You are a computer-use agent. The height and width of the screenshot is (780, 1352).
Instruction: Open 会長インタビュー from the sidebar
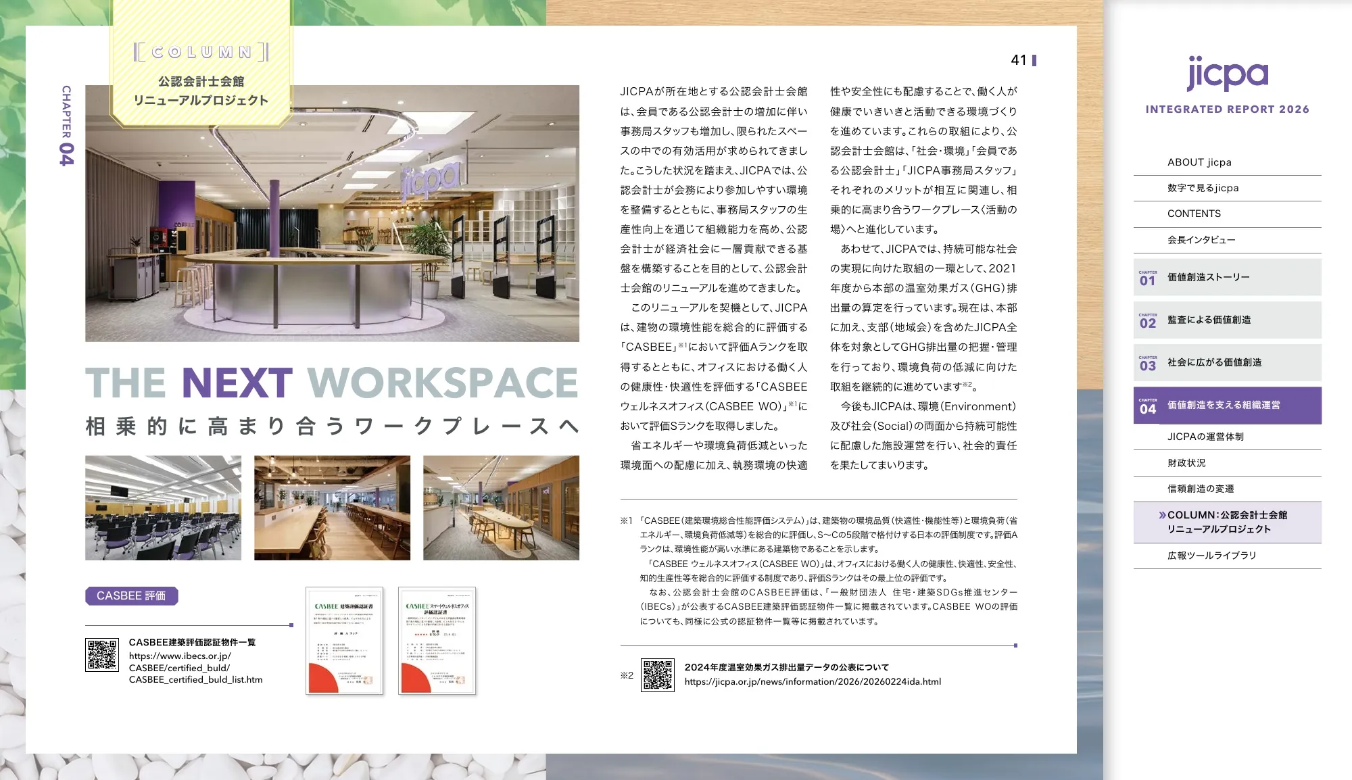pos(1227,240)
